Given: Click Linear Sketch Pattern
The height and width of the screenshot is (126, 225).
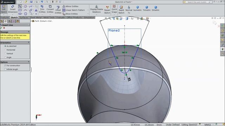Looking at the screenshot, I should pos(73,10).
